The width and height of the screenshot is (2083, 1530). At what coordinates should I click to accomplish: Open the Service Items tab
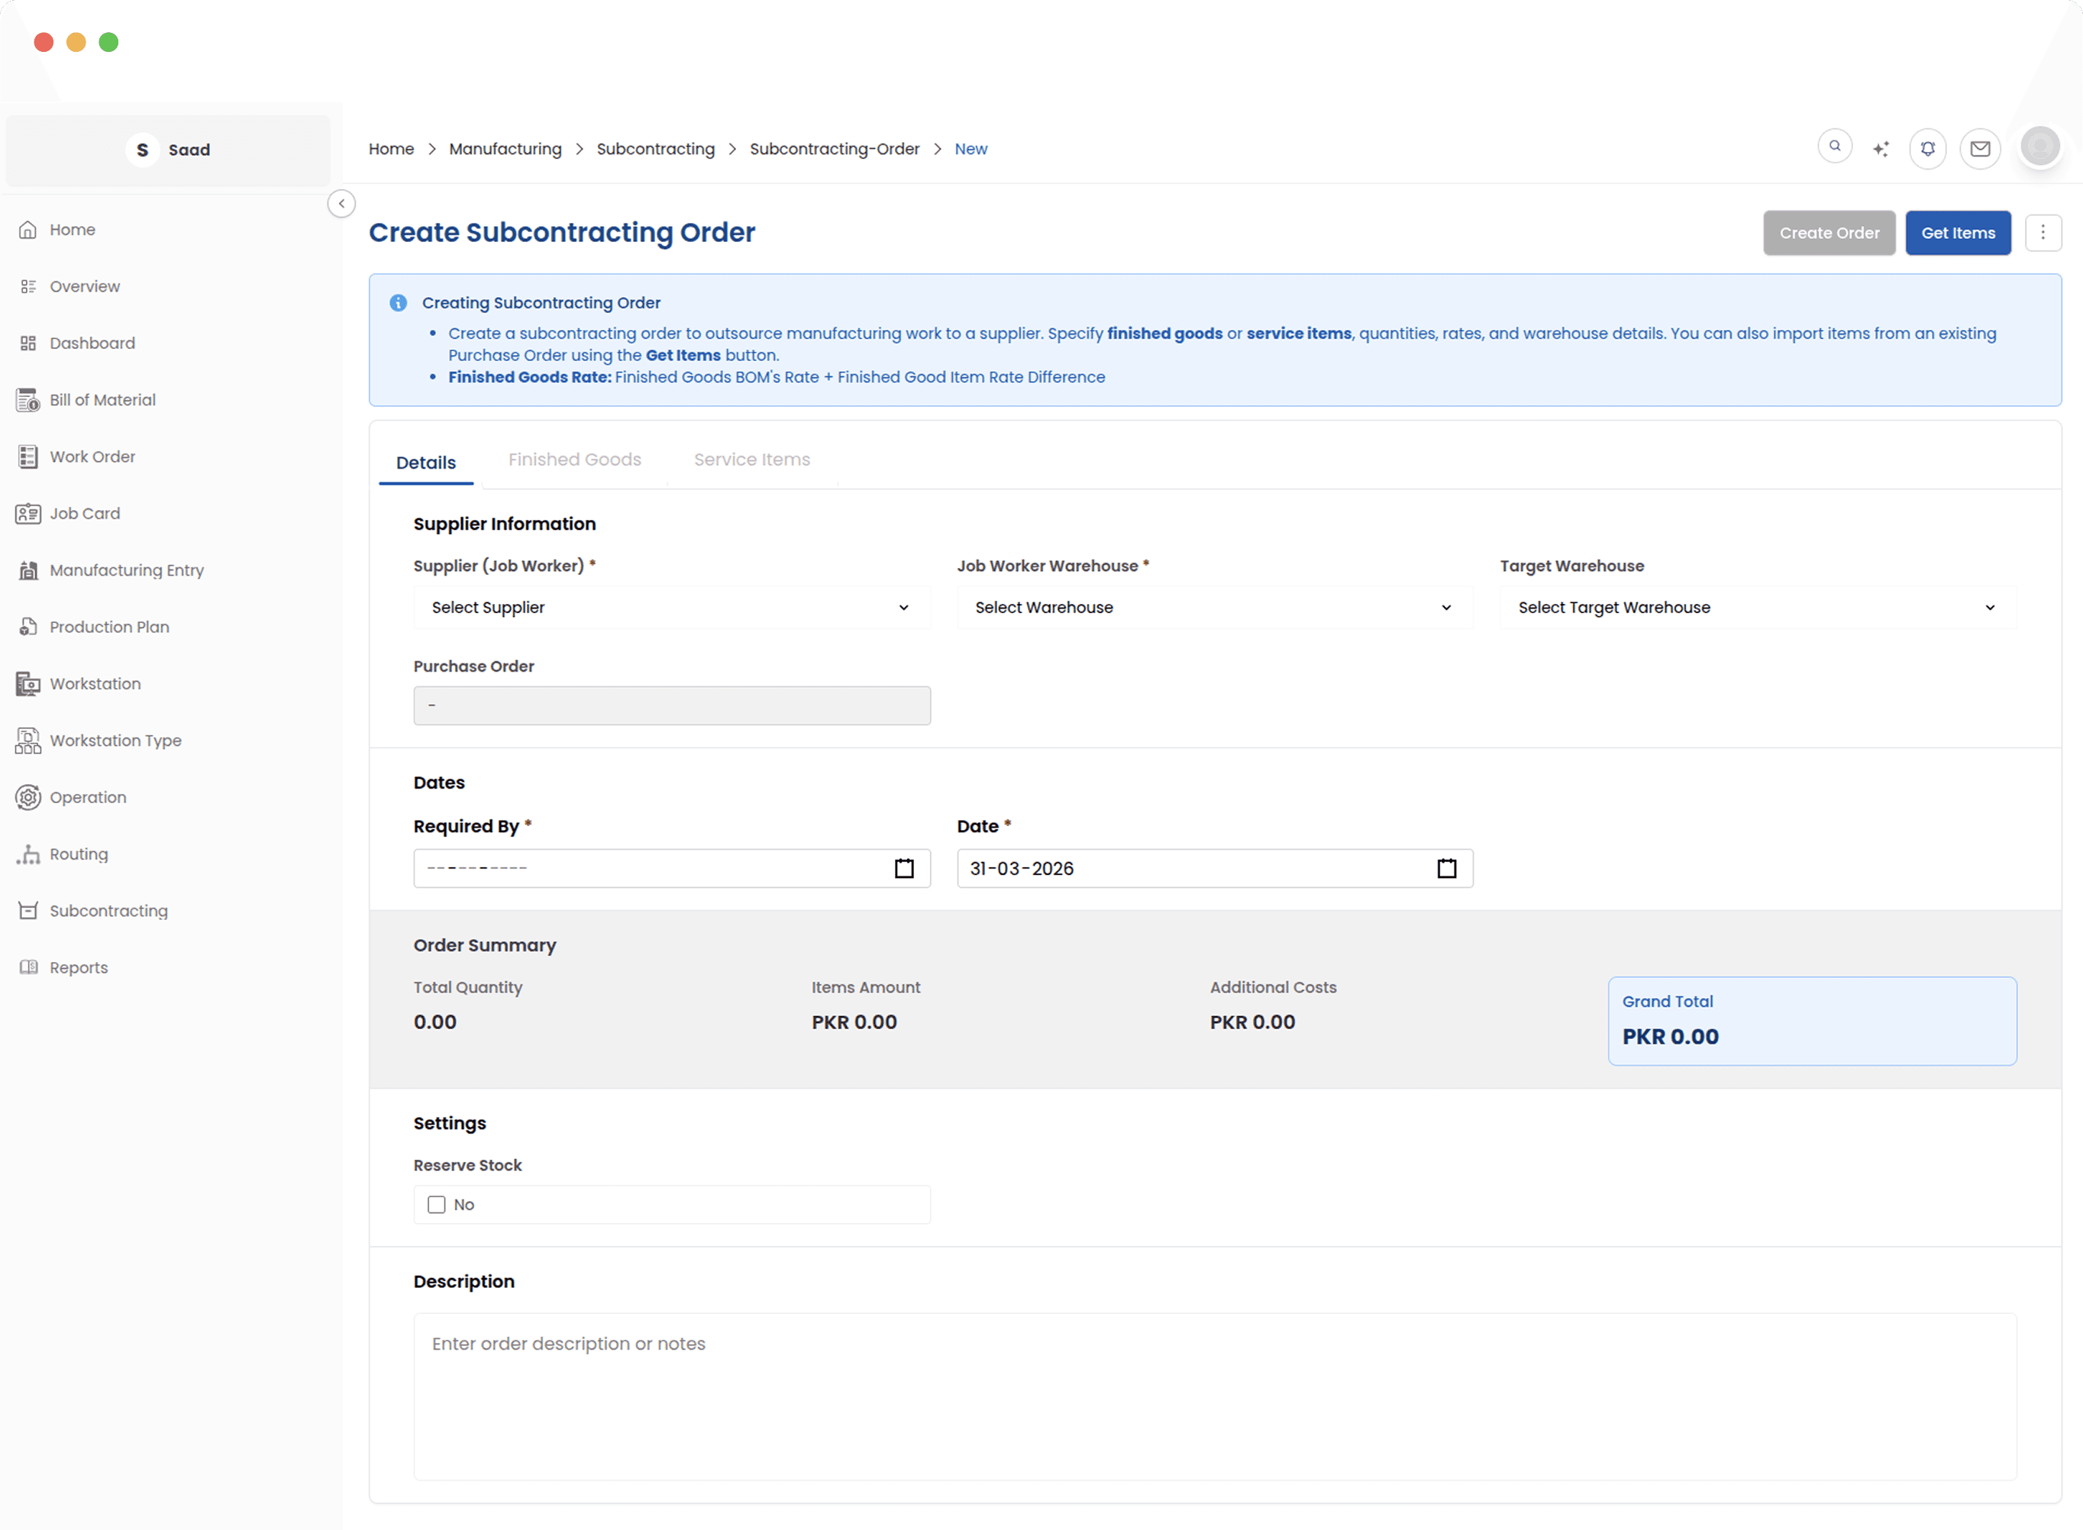[751, 460]
